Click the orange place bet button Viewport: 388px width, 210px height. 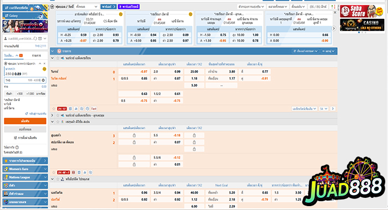pyautogui.click(x=25, y=121)
